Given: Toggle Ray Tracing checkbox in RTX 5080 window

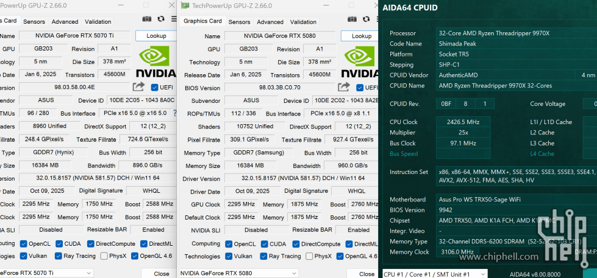Looking at the screenshot, I should (263, 256).
